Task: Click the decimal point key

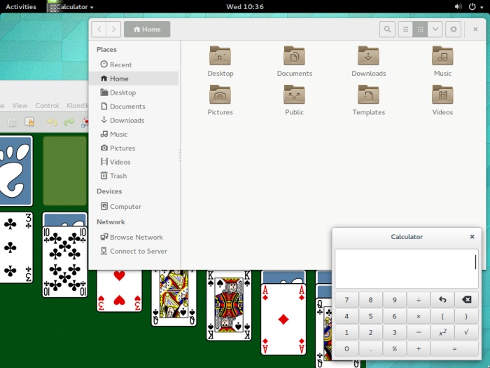Action: [370, 348]
